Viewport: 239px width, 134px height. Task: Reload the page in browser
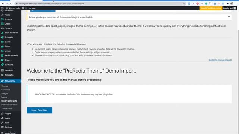(12, 3)
